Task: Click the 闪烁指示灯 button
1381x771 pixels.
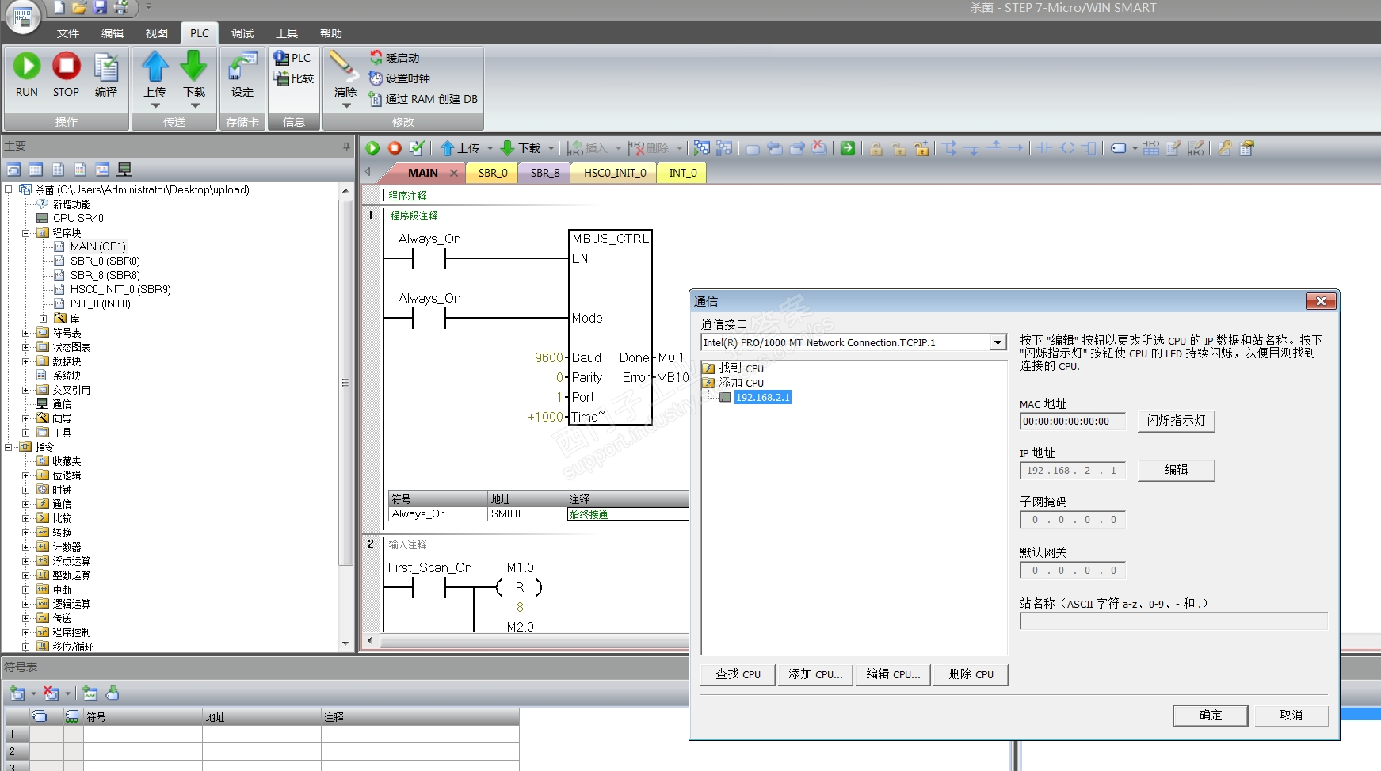Action: (1176, 421)
